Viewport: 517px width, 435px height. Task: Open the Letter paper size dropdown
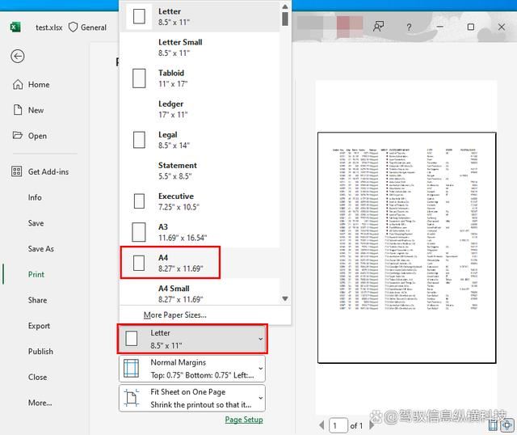pos(192,339)
